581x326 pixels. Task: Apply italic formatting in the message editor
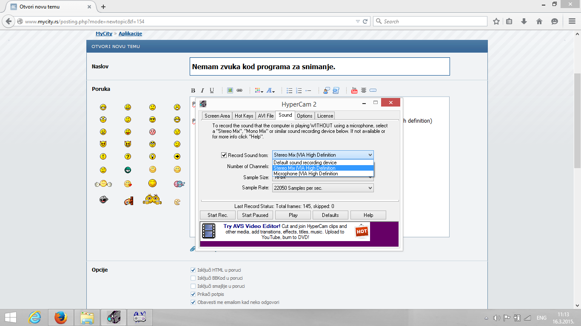point(202,90)
